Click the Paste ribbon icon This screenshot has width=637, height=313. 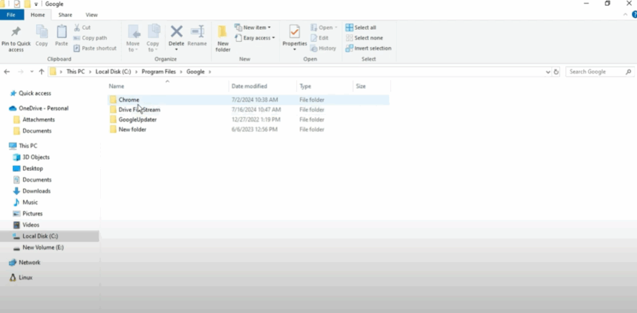[x=62, y=35]
